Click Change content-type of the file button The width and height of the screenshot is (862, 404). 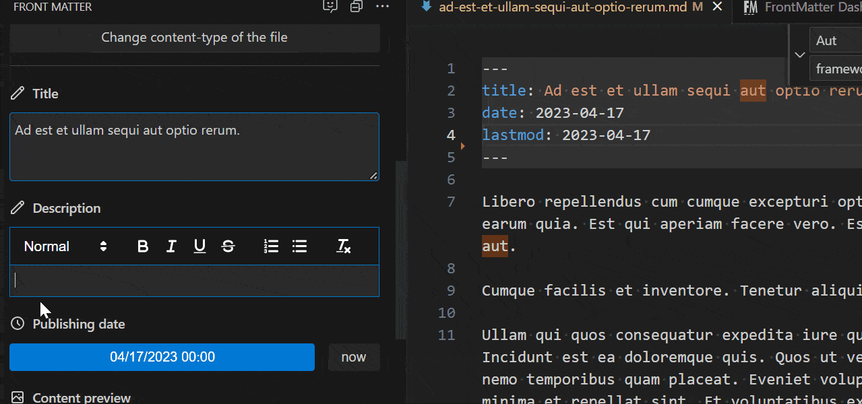(194, 38)
